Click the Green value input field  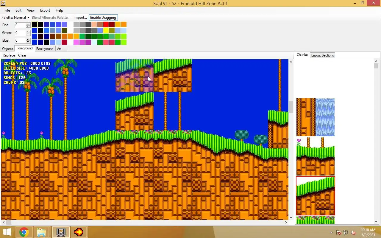(20, 33)
